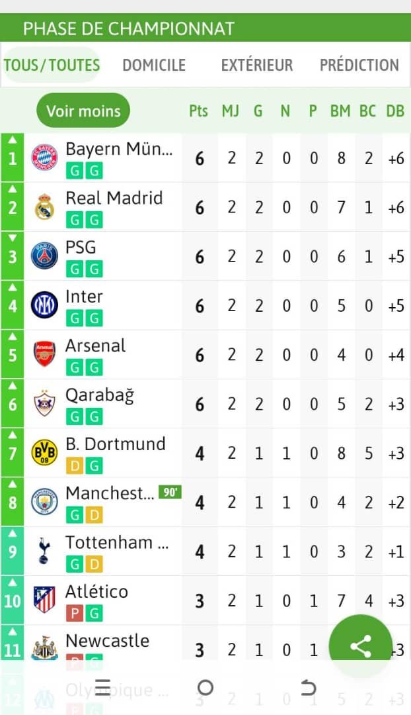Switch to the DOMICILE tab

(154, 65)
